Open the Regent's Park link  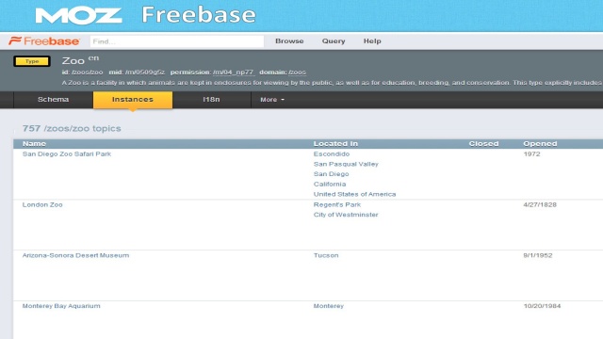point(337,204)
